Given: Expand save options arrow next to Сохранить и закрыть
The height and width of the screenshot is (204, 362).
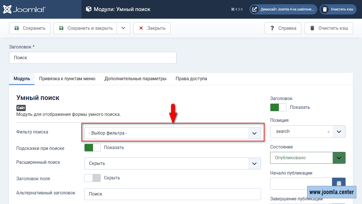Looking at the screenshot, I should [x=123, y=28].
